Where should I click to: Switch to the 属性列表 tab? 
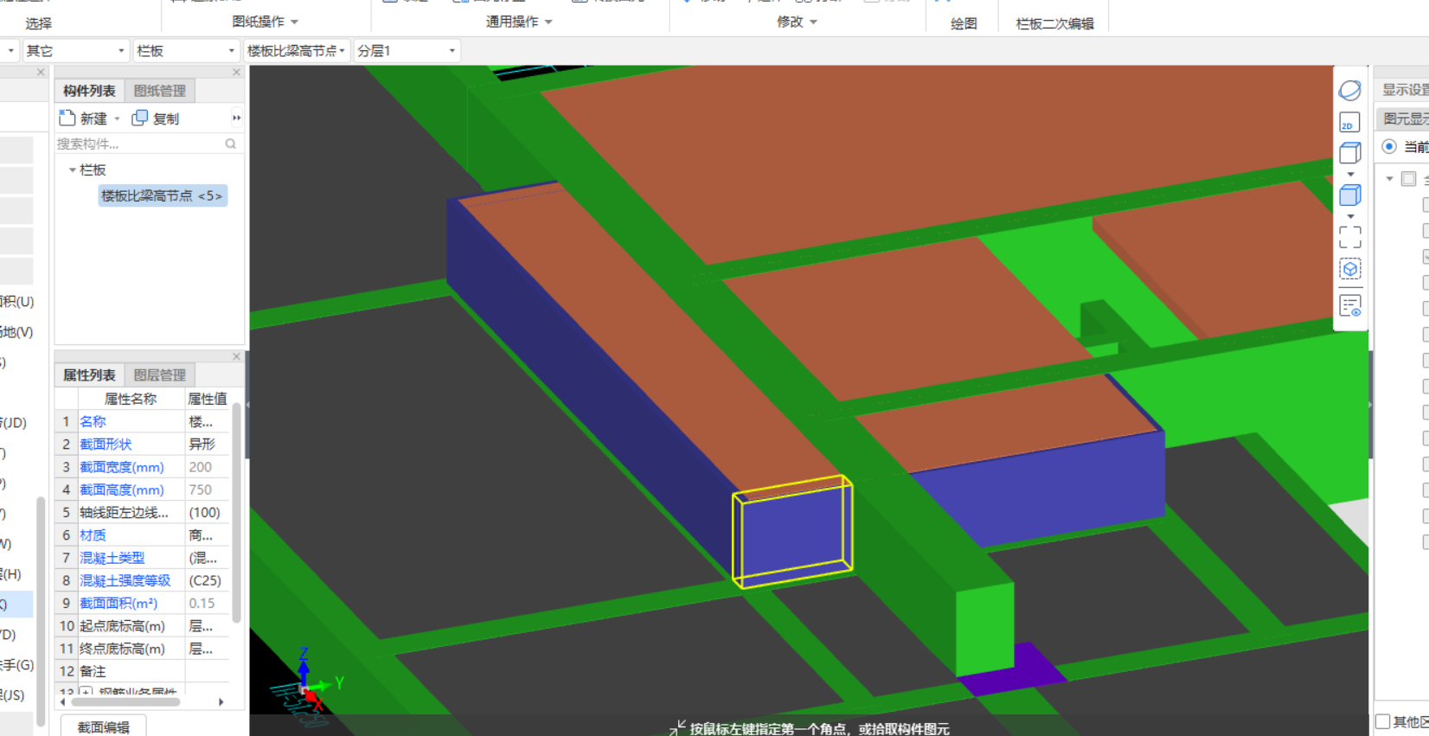point(89,374)
